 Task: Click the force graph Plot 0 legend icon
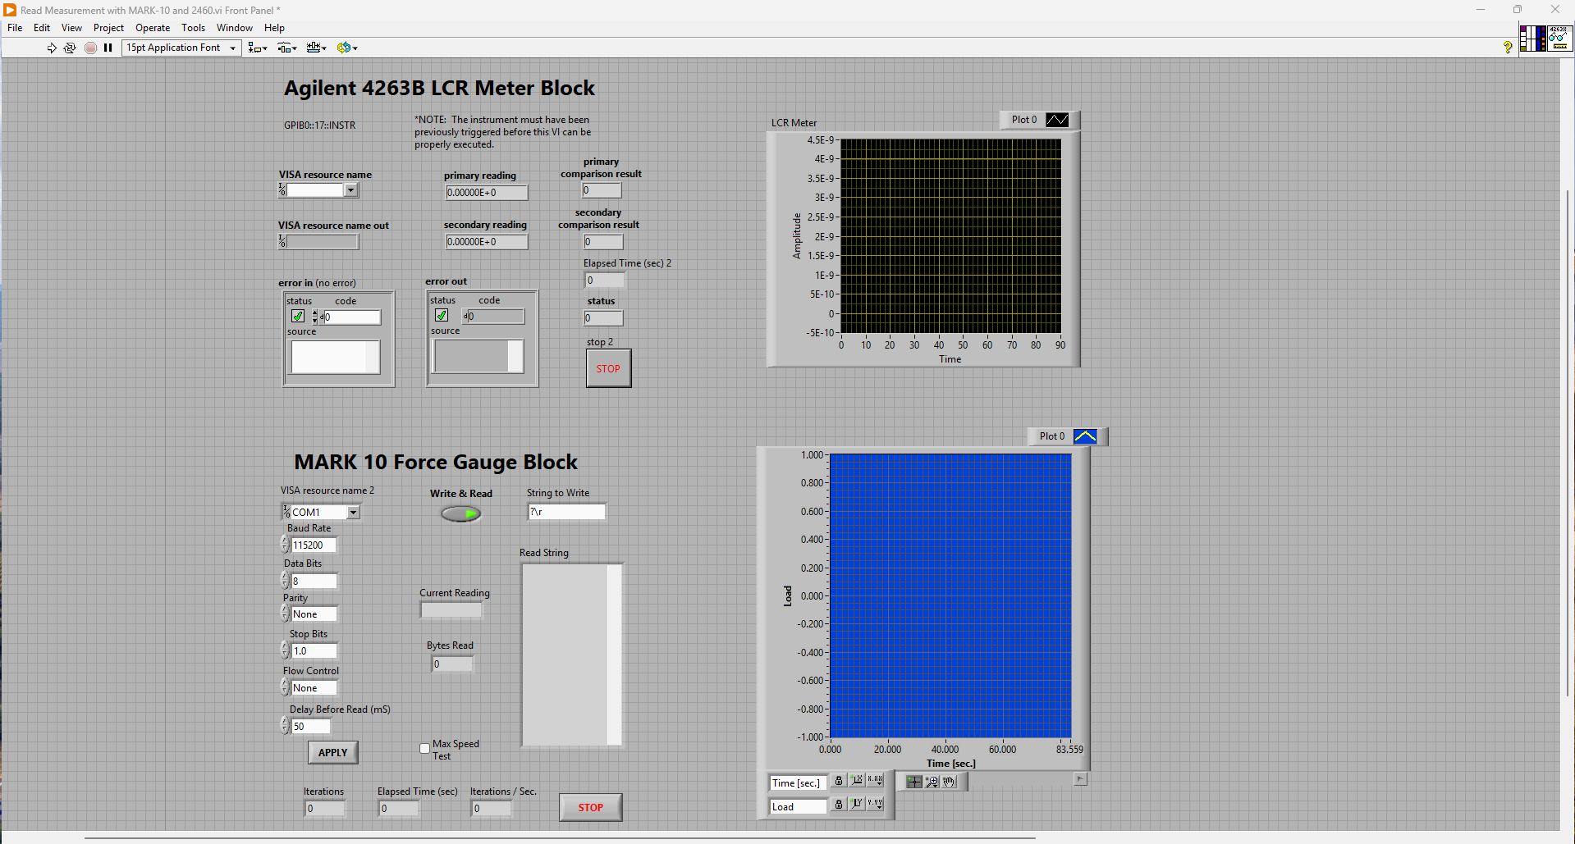click(1085, 436)
